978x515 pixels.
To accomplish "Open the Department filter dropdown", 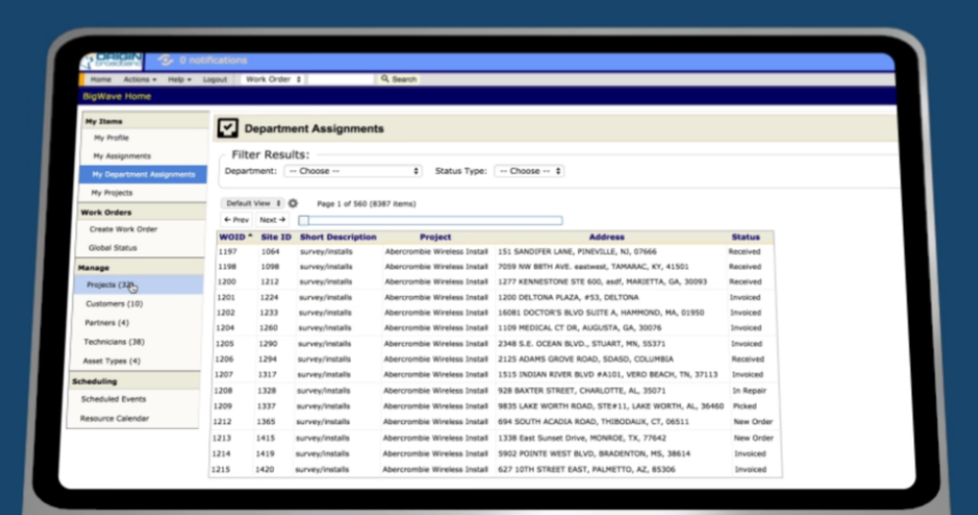I will coord(353,171).
